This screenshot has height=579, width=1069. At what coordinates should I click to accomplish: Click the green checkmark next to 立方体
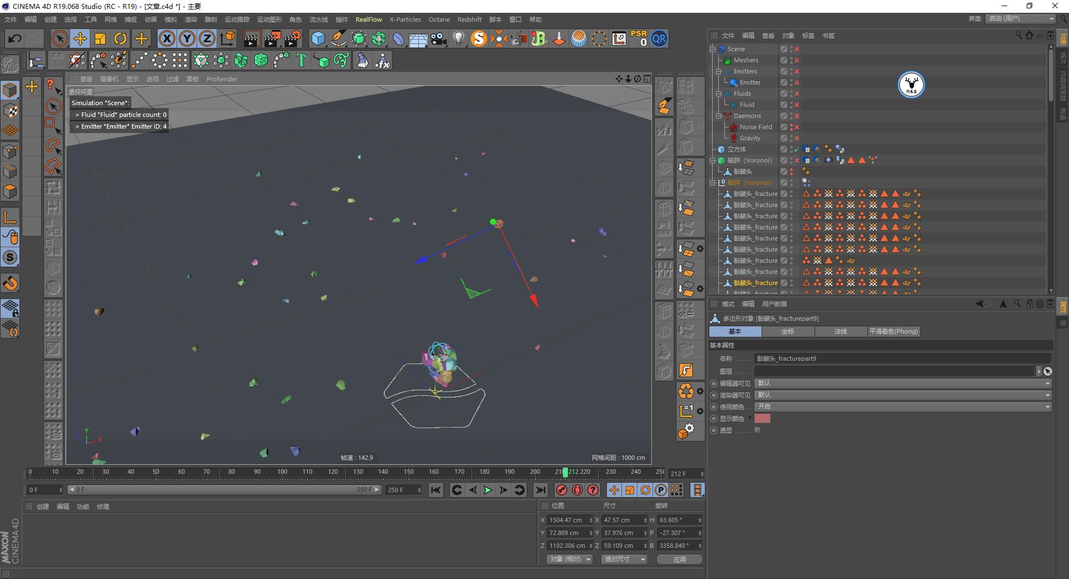tap(796, 149)
